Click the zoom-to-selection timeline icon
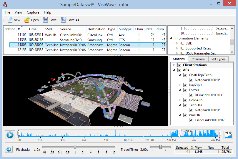Screen dimensions: 238x159 point(228,135)
